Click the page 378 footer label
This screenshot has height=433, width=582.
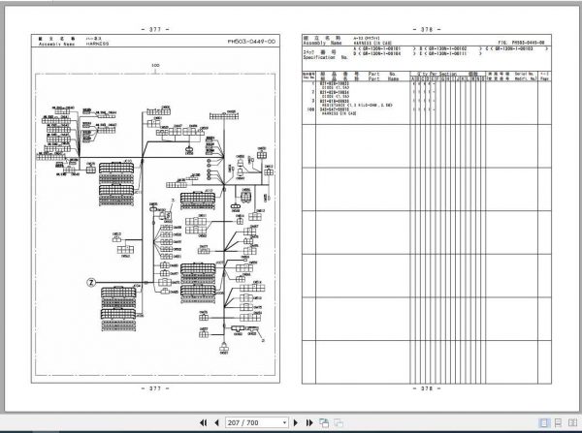coord(427,388)
